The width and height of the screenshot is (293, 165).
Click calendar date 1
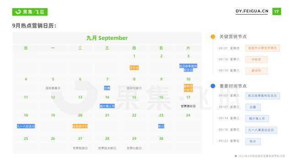pyautogui.click(x=134, y=56)
